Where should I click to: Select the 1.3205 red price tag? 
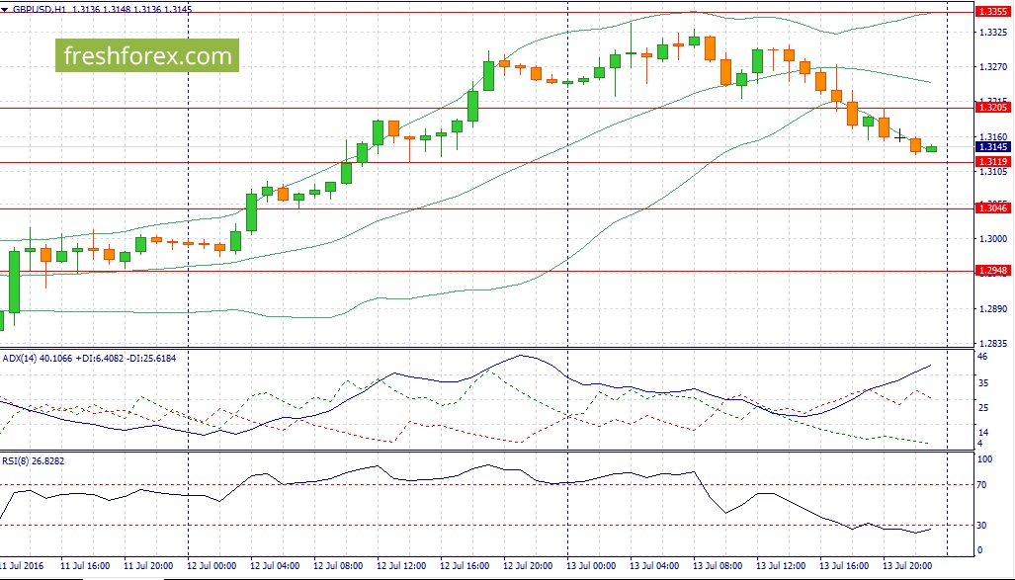(x=991, y=108)
